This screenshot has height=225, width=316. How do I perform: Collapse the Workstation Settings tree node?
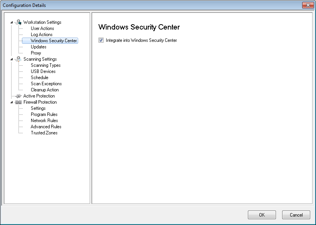12,22
